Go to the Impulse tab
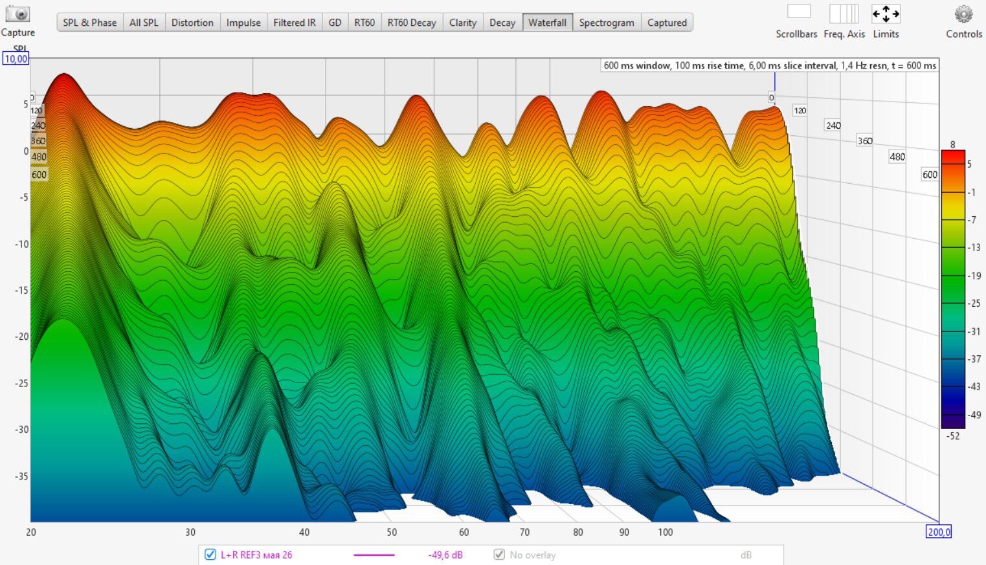Viewport: 986px width, 565px height. [243, 23]
